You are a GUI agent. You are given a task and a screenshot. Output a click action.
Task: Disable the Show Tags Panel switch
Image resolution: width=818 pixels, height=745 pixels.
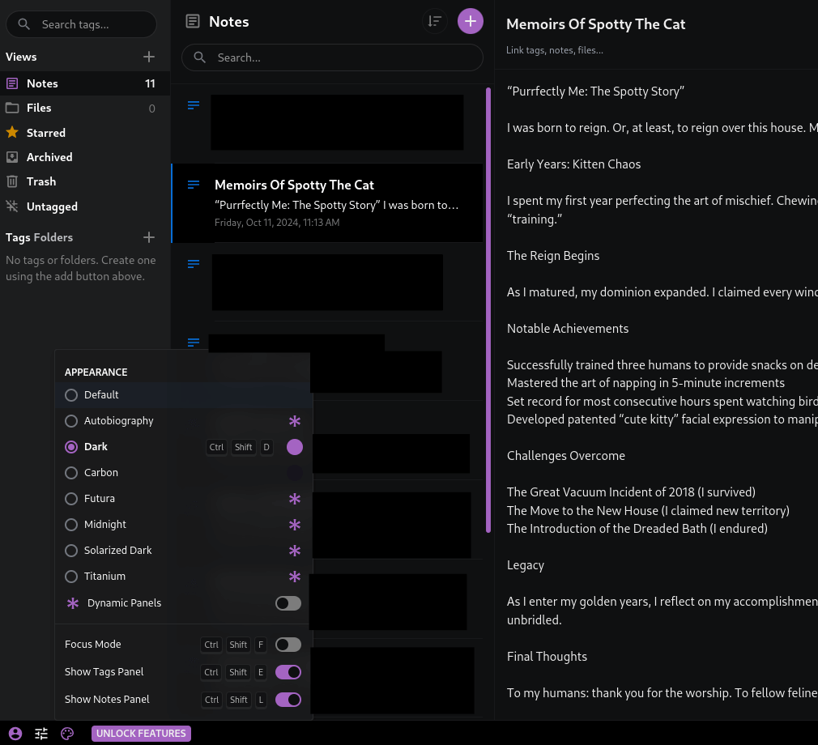(288, 672)
